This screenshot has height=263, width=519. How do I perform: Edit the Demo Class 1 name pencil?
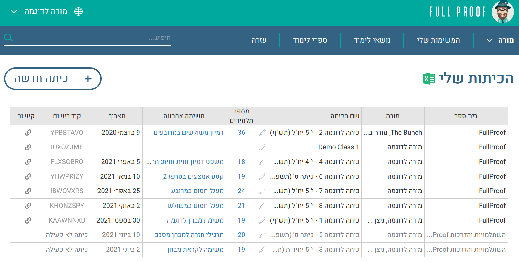point(262,147)
